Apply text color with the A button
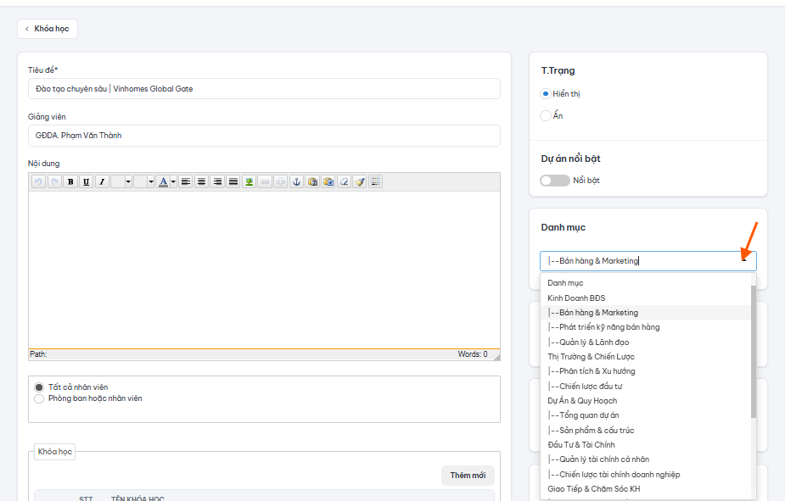 click(x=163, y=181)
